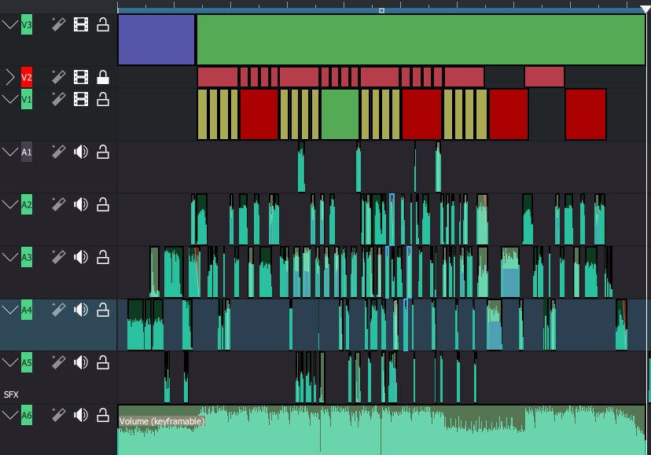Click the SFX track name
The image size is (651, 455).
pos(11,394)
